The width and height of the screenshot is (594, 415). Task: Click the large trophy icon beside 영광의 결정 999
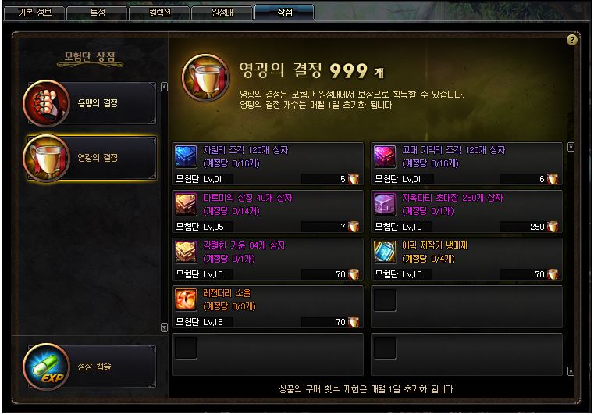coord(206,78)
